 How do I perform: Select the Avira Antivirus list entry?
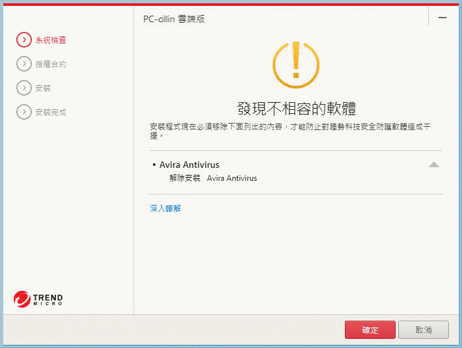189,165
